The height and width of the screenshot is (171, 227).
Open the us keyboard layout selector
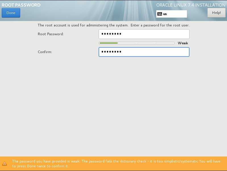click(171, 14)
